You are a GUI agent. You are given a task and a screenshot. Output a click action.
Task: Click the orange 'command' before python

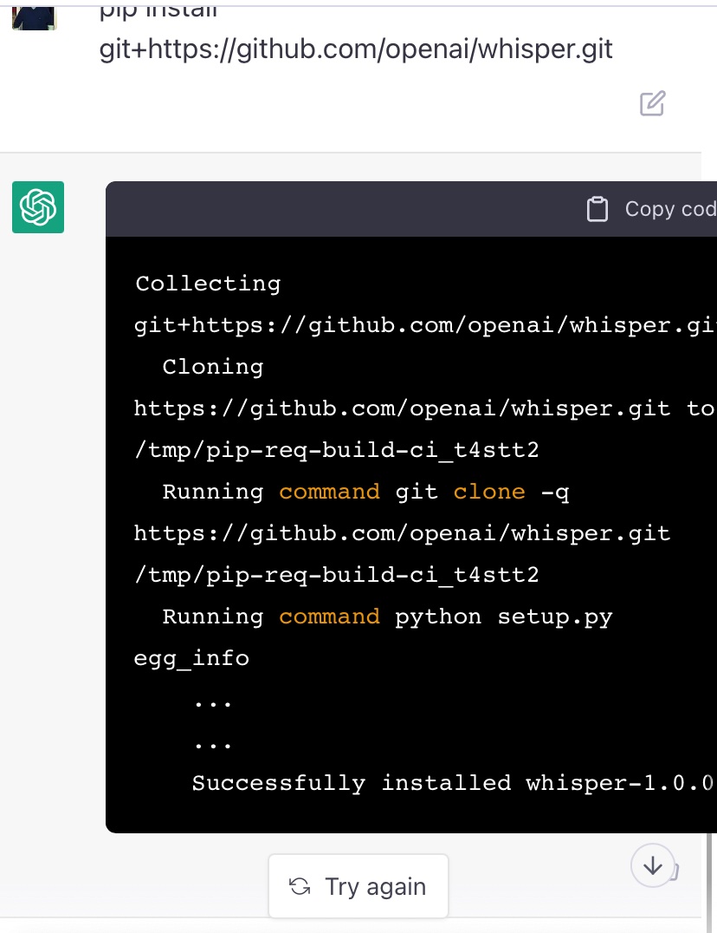click(x=330, y=617)
